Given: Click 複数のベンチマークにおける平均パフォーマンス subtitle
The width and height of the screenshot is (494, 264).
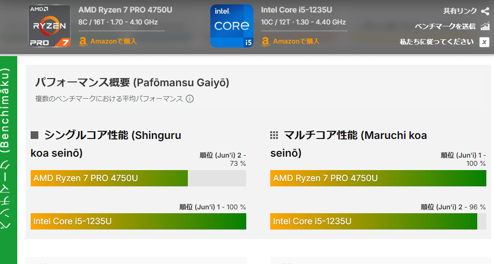Looking at the screenshot, I should (109, 99).
